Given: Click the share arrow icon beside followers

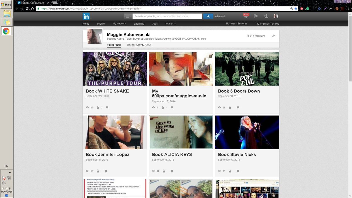Looking at the screenshot, I should [x=273, y=36].
